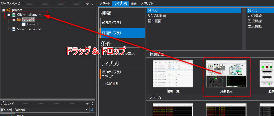The height and width of the screenshot is (116, 274).
Task: Pin the プロパティ panel
Action: click(x=92, y=103)
